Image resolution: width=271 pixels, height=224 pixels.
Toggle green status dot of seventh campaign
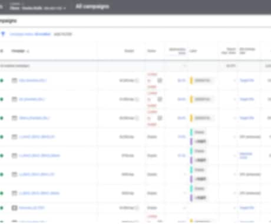[x=2, y=193]
